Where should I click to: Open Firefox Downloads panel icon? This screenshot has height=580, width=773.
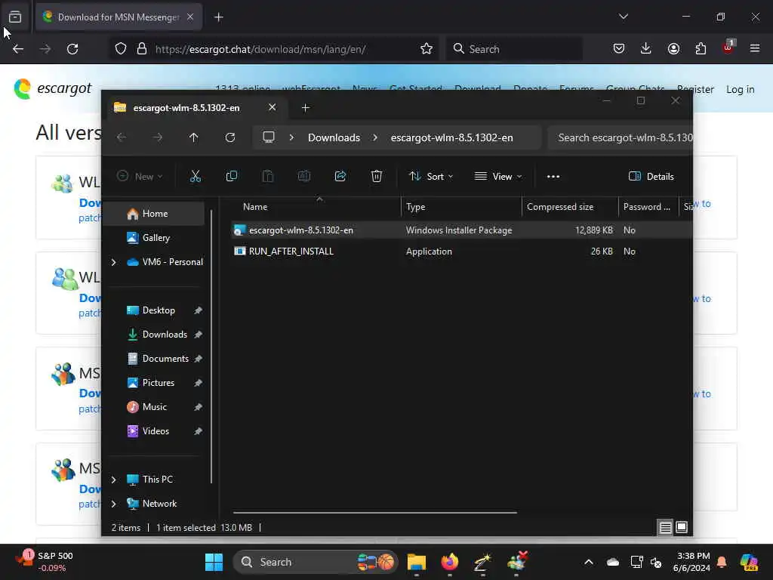point(646,48)
